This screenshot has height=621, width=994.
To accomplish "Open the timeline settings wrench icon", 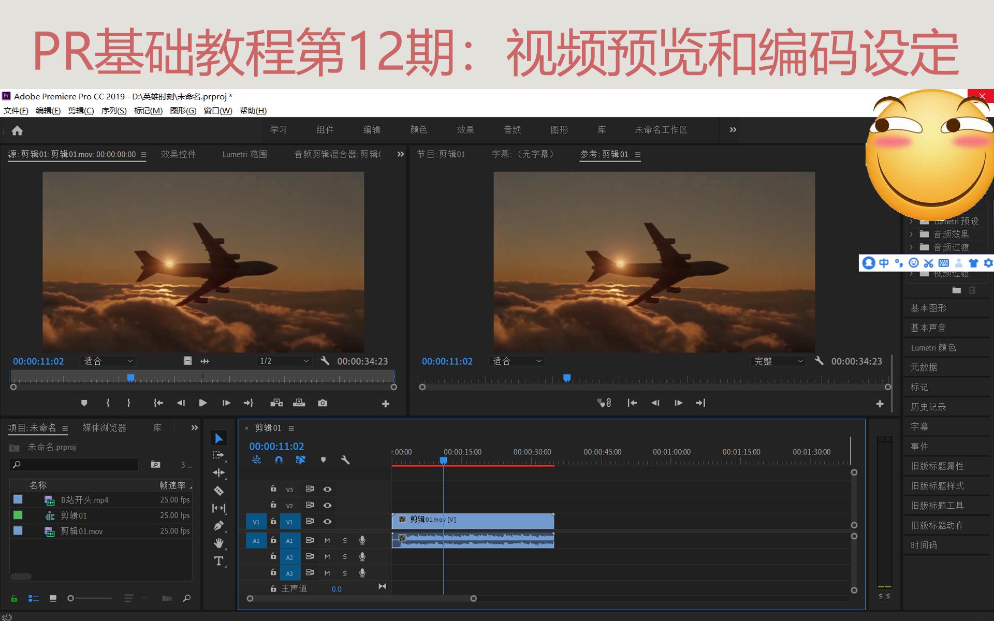I will pyautogui.click(x=345, y=460).
